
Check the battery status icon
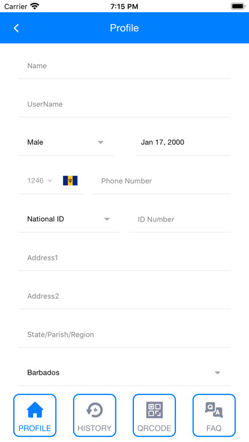coord(238,6)
